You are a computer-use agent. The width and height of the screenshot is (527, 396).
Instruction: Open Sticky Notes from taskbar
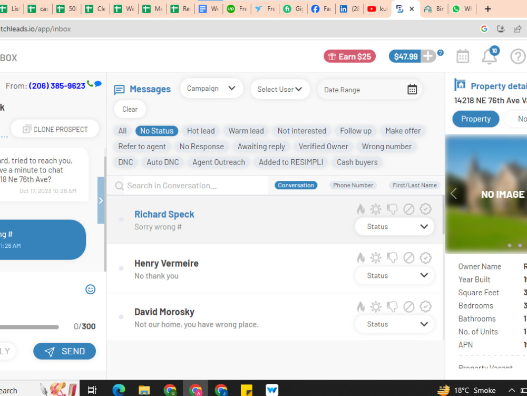pos(246,390)
